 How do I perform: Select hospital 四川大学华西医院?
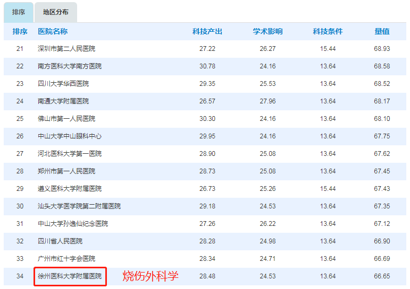pyautogui.click(x=63, y=84)
